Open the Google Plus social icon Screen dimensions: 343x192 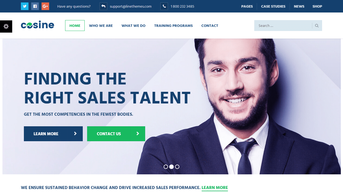45,6
